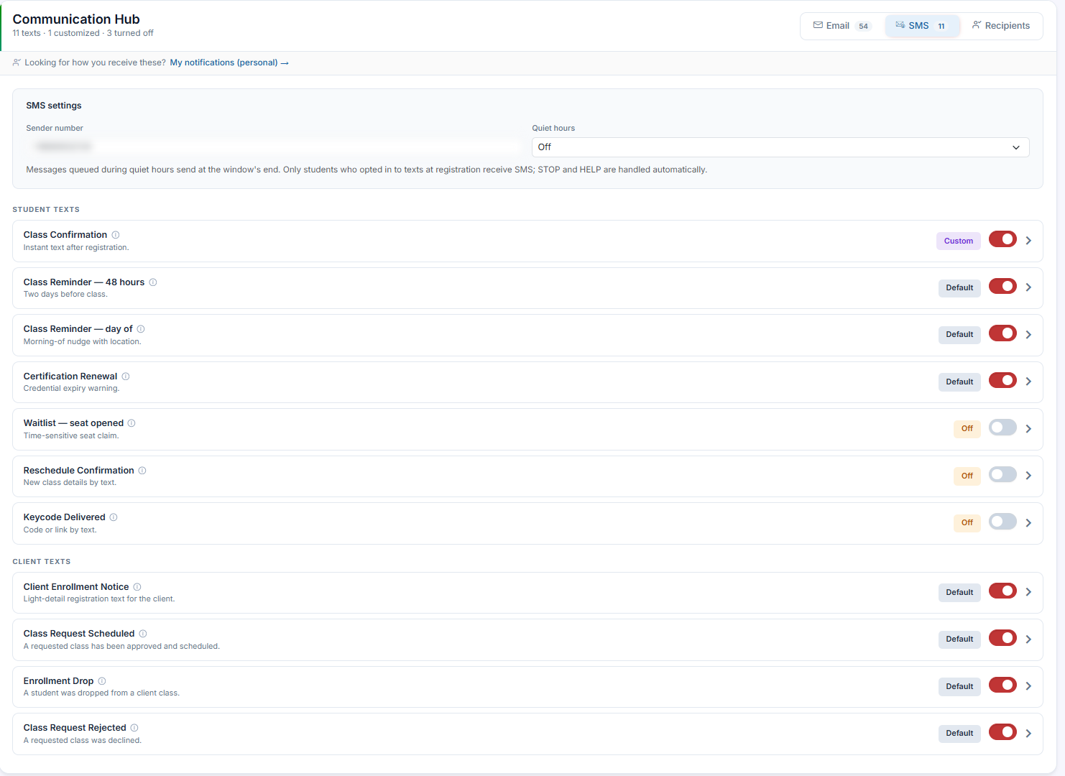Open My notifications (personal) link
This screenshot has width=1065, height=776.
pos(229,63)
